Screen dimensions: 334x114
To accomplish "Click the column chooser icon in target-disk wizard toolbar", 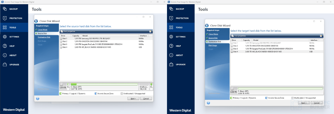I will 321,36.
